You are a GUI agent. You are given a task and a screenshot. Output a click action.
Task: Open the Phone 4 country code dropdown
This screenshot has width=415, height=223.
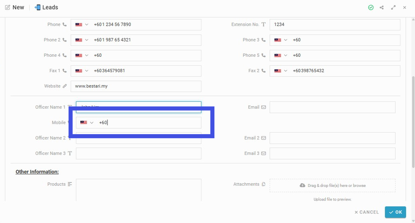click(x=82, y=55)
